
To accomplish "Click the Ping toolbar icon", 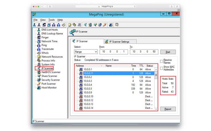I will (x=54, y=25).
